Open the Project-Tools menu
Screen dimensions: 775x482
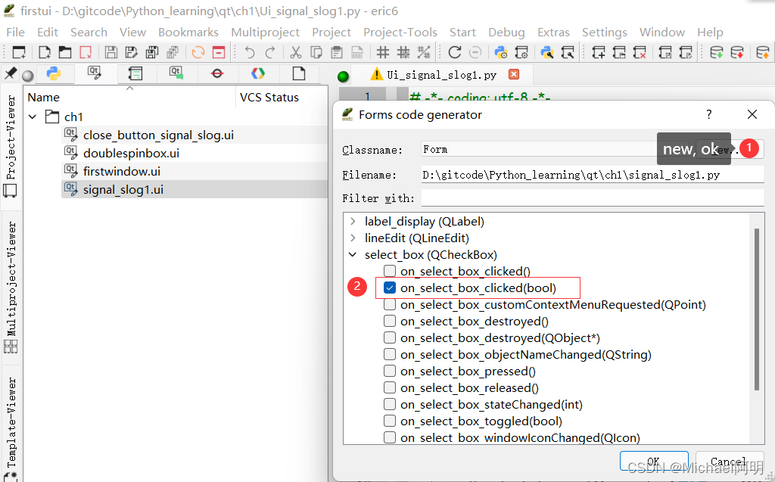coord(400,32)
